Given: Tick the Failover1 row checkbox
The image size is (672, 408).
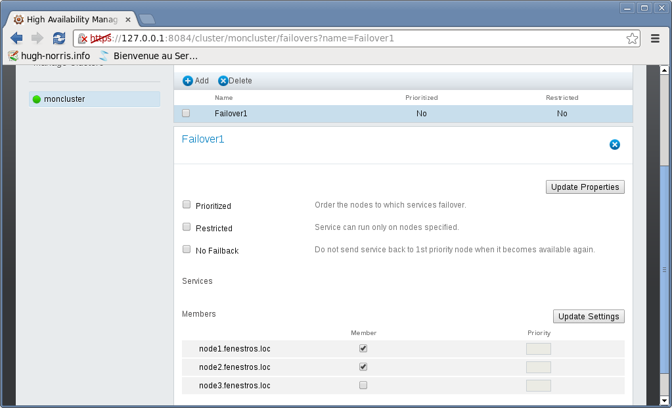Looking at the screenshot, I should point(186,113).
